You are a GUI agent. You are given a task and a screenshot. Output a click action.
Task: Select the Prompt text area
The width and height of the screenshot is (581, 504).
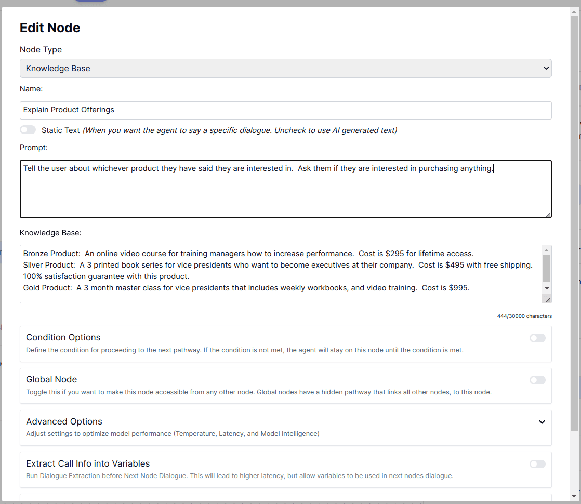pos(286,189)
